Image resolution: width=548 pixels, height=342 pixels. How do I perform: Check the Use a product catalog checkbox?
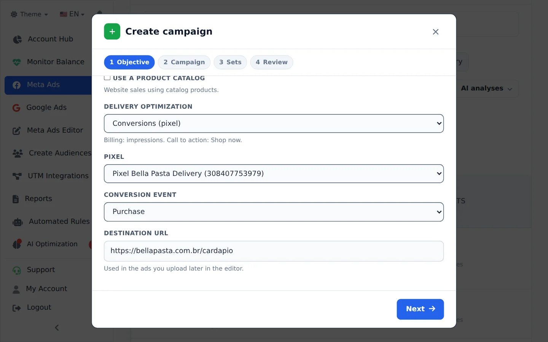107,78
